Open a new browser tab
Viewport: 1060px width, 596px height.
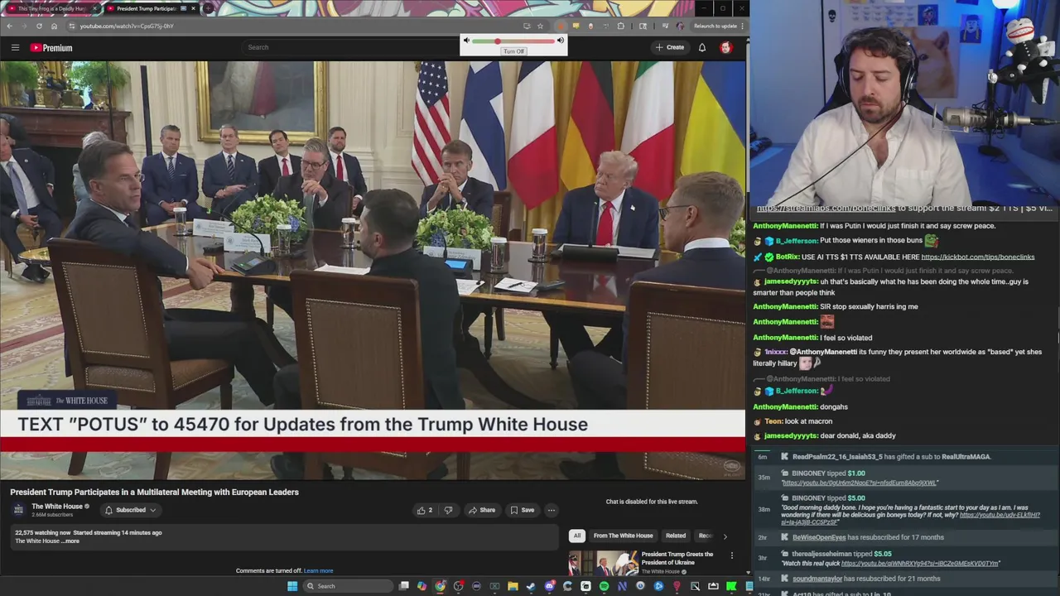pos(209,8)
